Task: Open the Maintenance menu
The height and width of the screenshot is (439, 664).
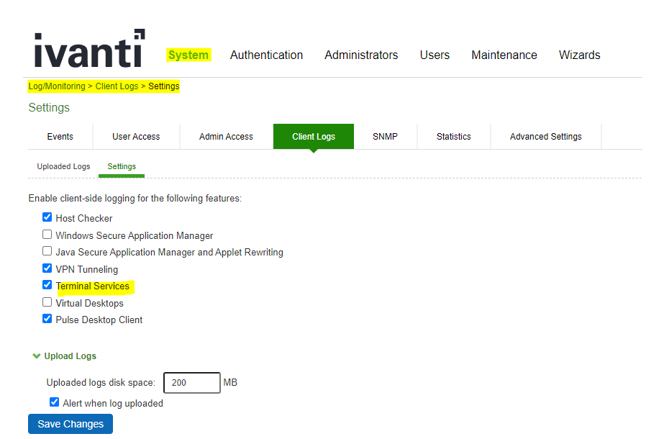Action: [x=504, y=55]
